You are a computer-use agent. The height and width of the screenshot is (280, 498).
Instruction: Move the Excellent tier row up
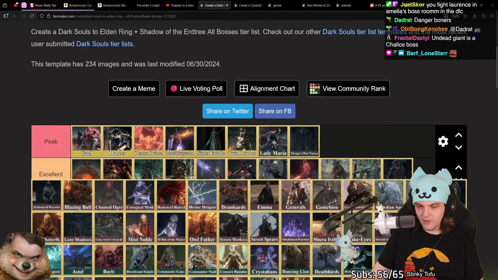coord(459,168)
